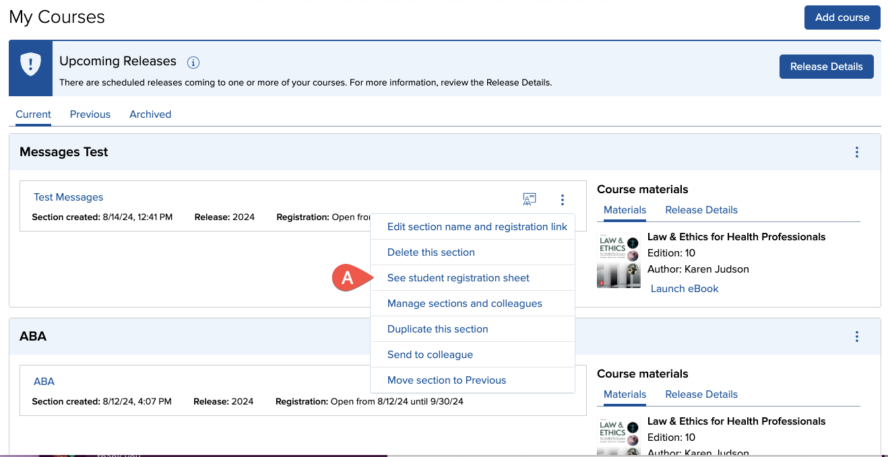
Task: Open the Test Messages section link
Action: pyautogui.click(x=69, y=197)
